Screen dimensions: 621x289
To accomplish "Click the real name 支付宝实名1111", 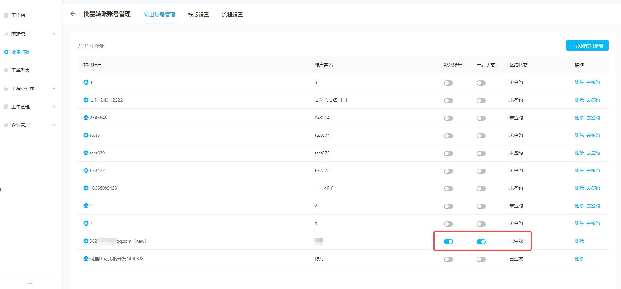I will pos(331,100).
